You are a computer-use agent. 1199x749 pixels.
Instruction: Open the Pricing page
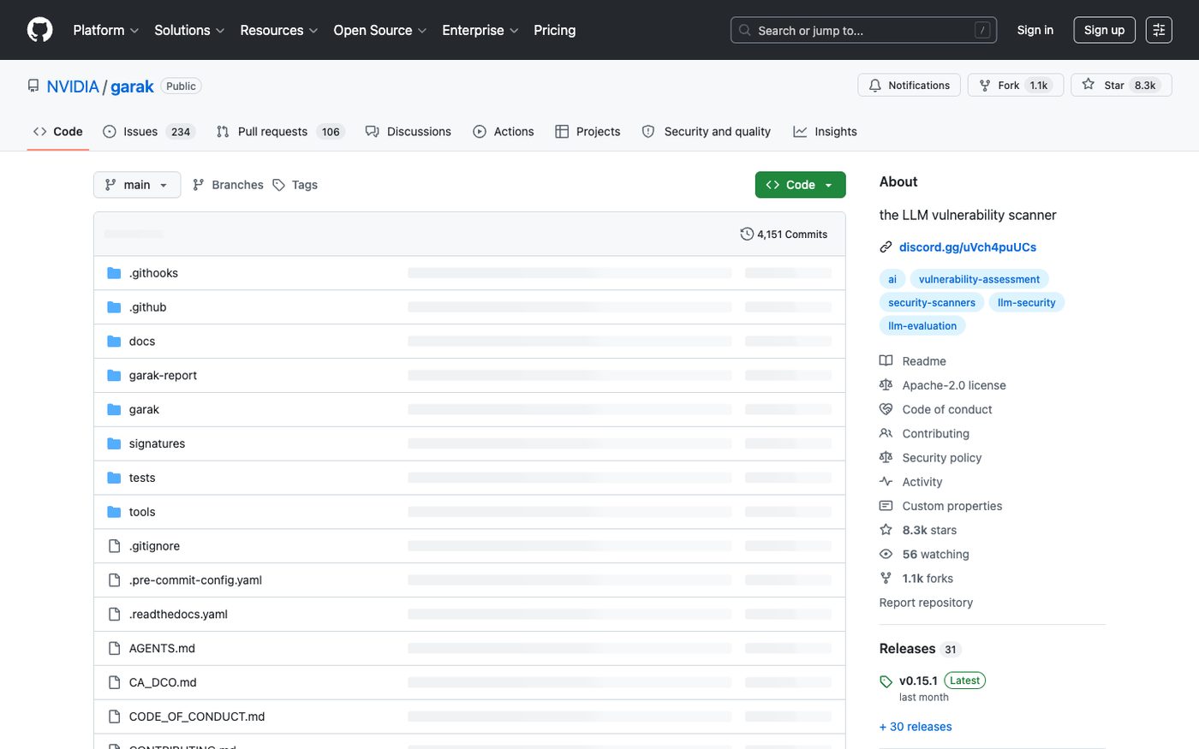[555, 30]
